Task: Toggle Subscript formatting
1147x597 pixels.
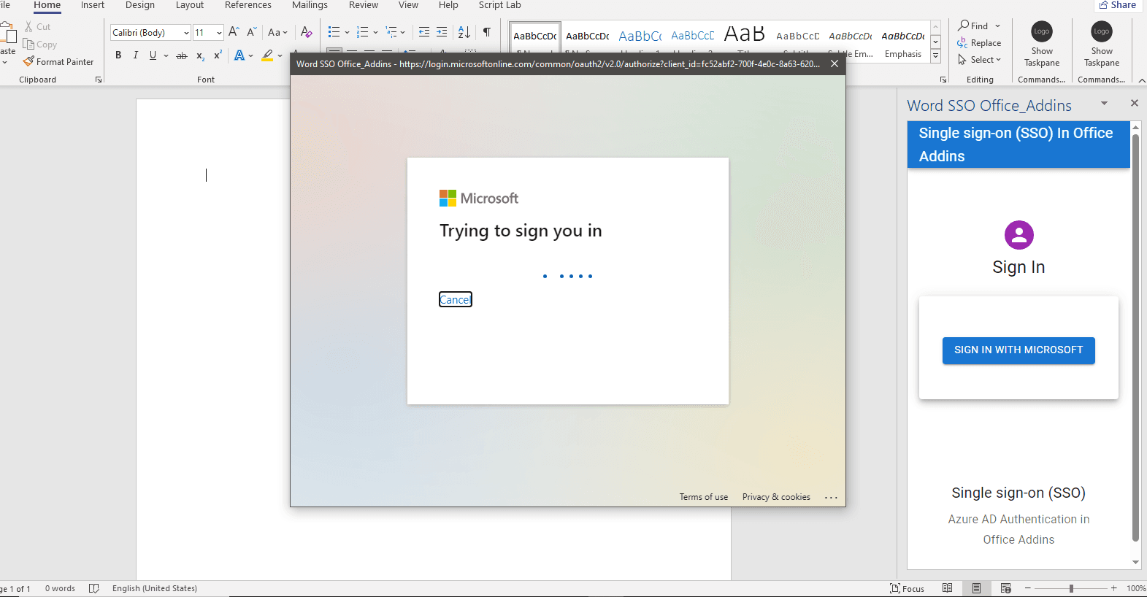Action: [200, 55]
